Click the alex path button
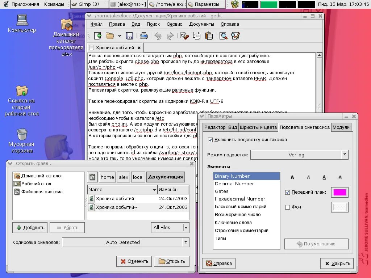 pos(124,177)
